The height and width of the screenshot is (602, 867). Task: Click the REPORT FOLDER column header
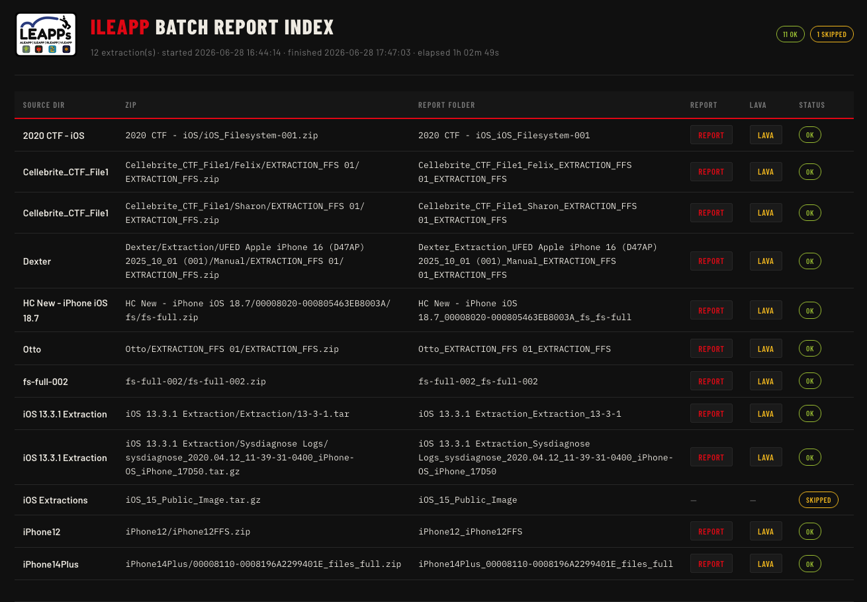447,105
